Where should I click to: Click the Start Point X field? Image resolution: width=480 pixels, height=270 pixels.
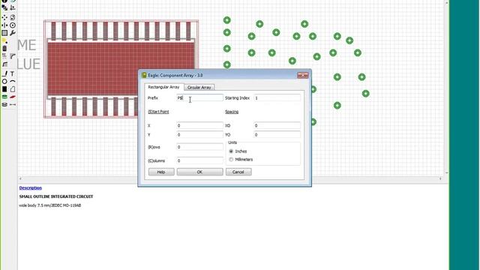199,125
